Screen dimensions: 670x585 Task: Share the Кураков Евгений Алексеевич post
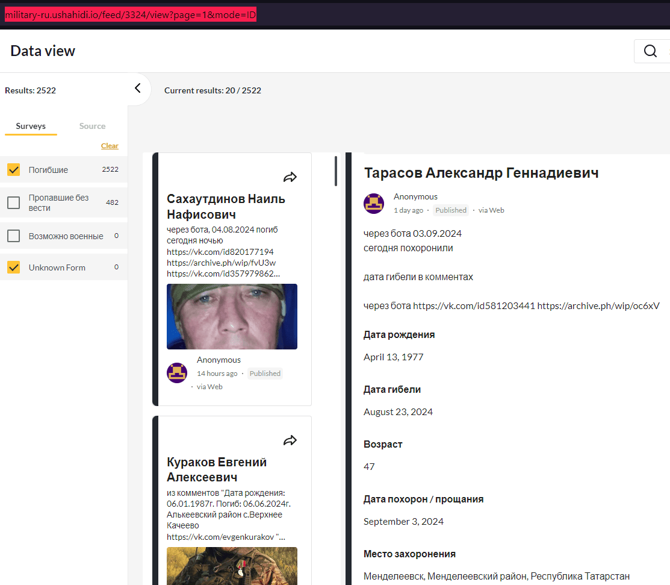pos(290,440)
